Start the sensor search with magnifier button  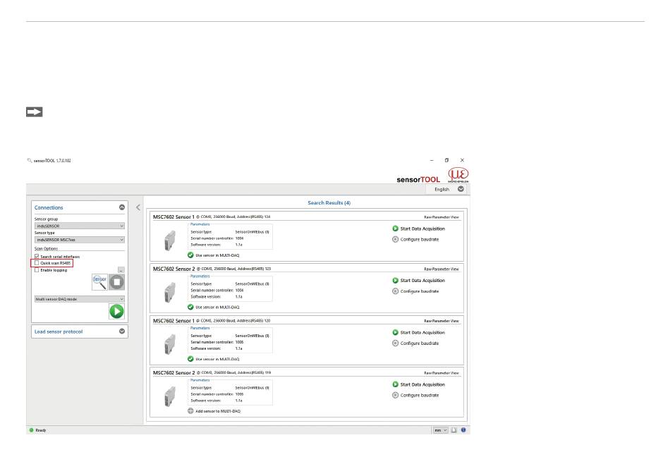point(99,282)
